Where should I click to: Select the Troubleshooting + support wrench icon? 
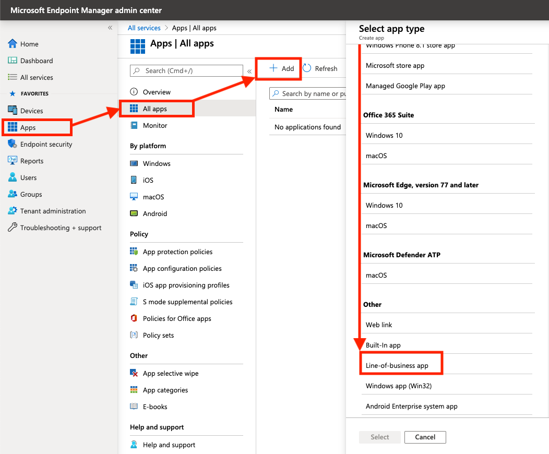click(13, 228)
